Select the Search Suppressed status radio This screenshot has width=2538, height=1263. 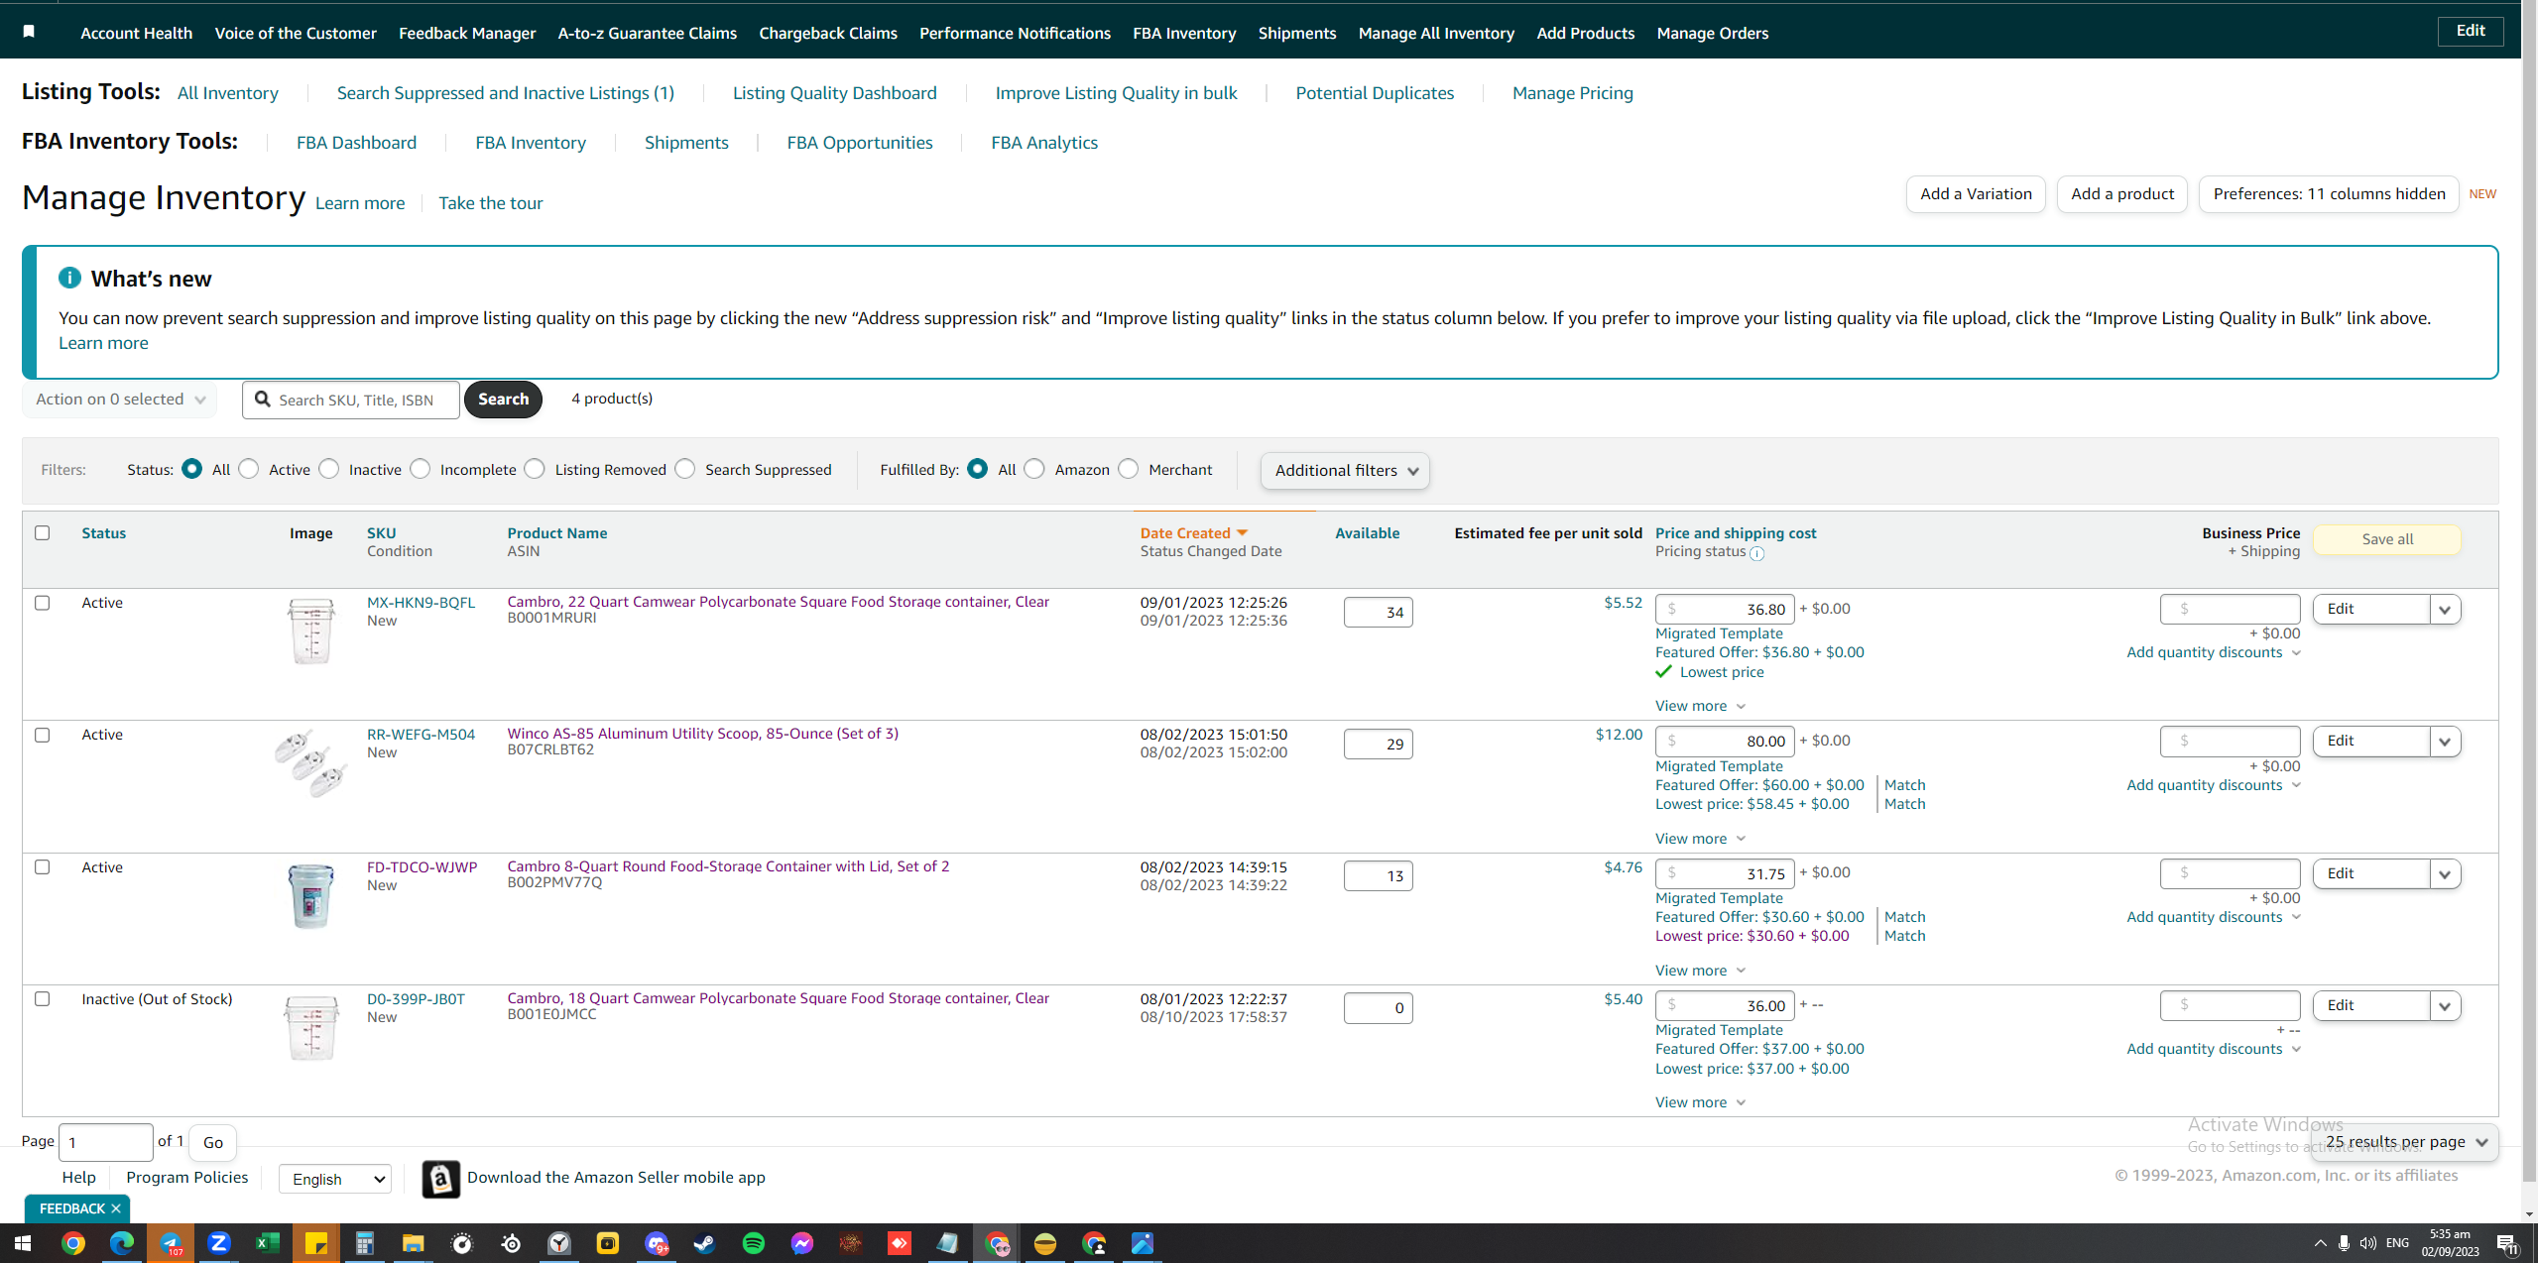[x=685, y=469]
